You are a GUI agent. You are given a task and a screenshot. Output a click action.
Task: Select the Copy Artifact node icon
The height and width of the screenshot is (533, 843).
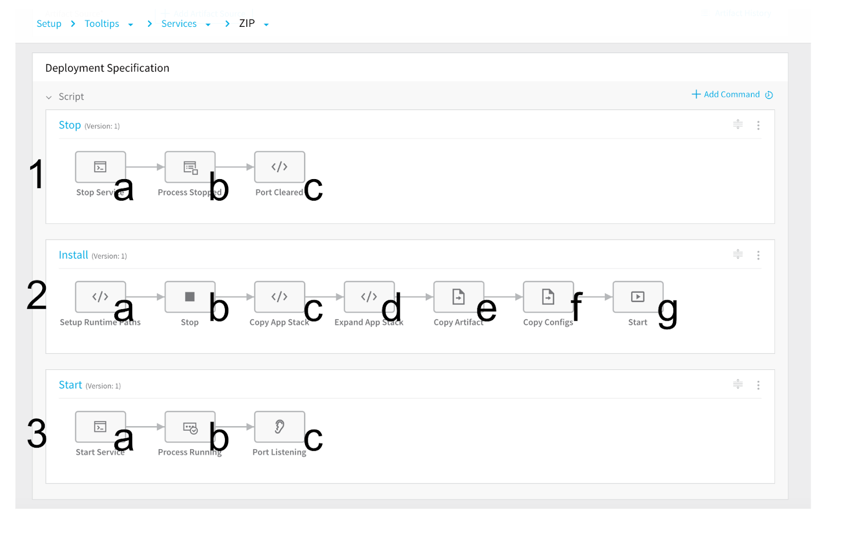pyautogui.click(x=458, y=297)
